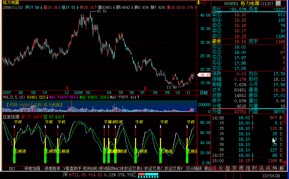
Task: Switch to the KDJ indicator tab
Action: tap(12, 169)
